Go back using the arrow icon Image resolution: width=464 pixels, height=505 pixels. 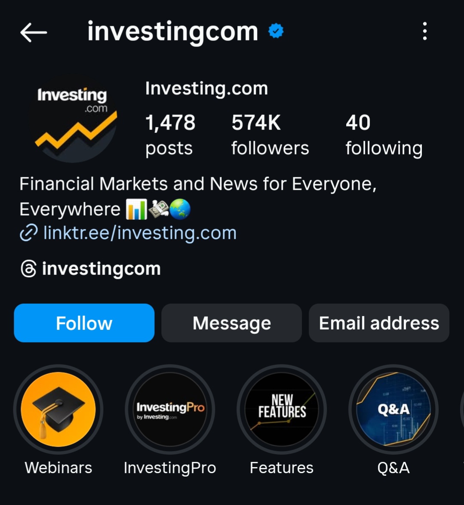pyautogui.click(x=34, y=32)
